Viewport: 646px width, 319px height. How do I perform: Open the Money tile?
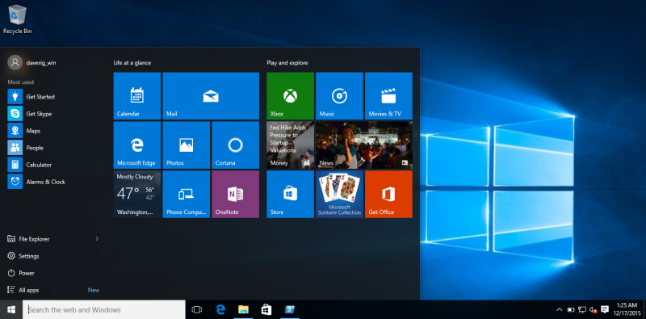[x=290, y=145]
